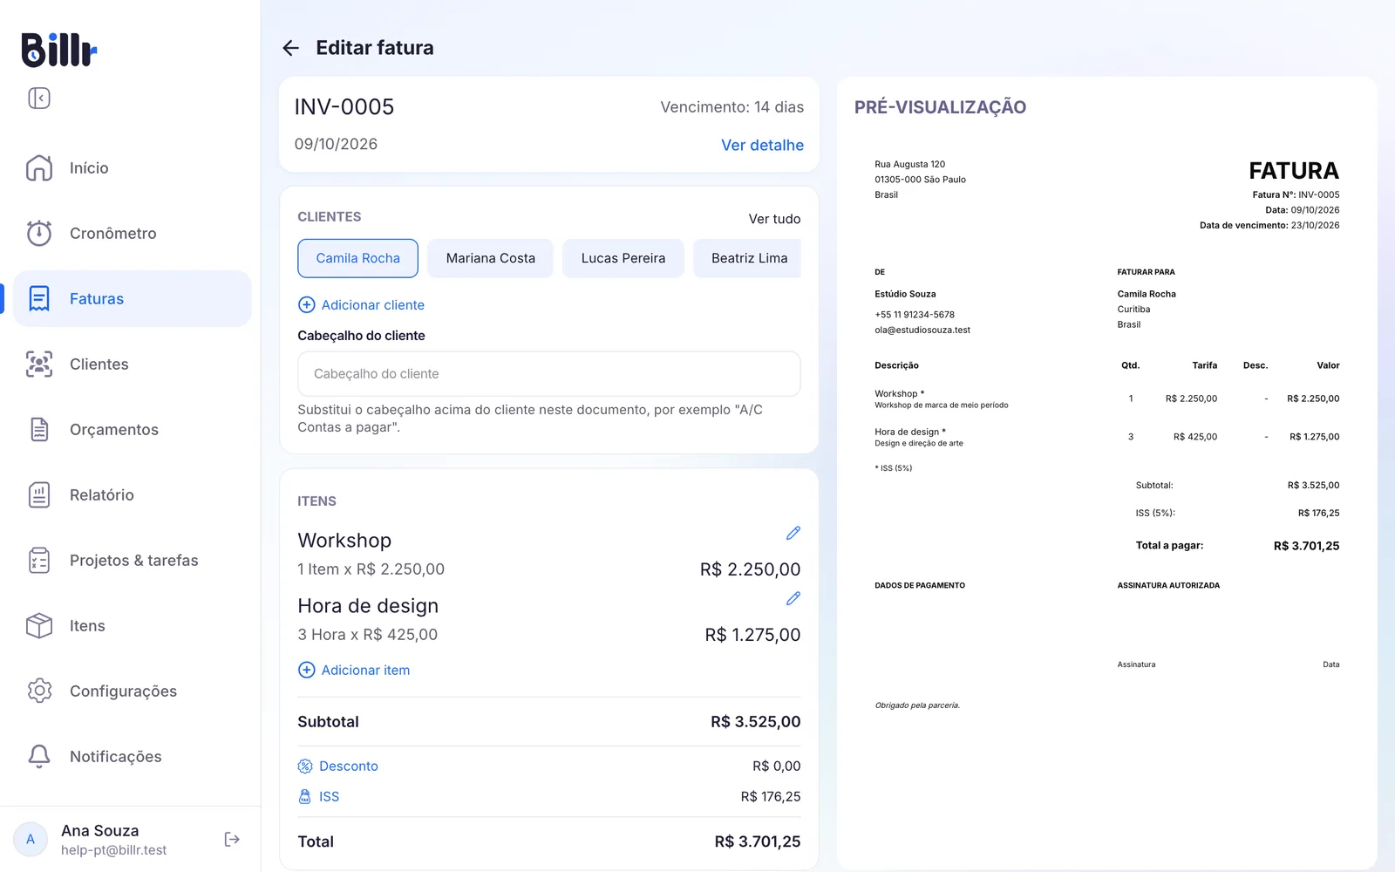Select the Mariana Costa client chip
The image size is (1395, 872).
tap(491, 258)
